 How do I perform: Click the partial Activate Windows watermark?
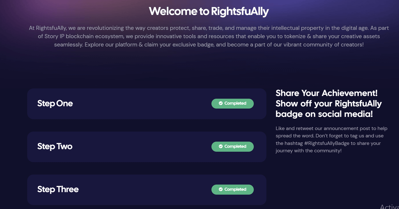click(389, 206)
